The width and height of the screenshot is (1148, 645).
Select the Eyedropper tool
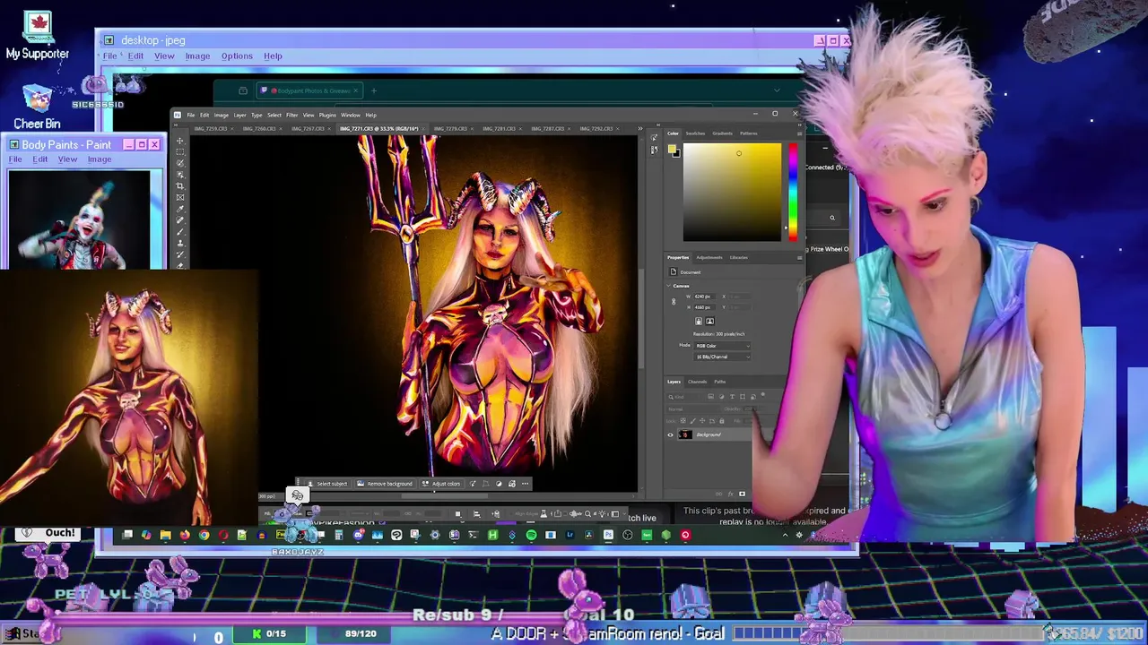pos(180,209)
